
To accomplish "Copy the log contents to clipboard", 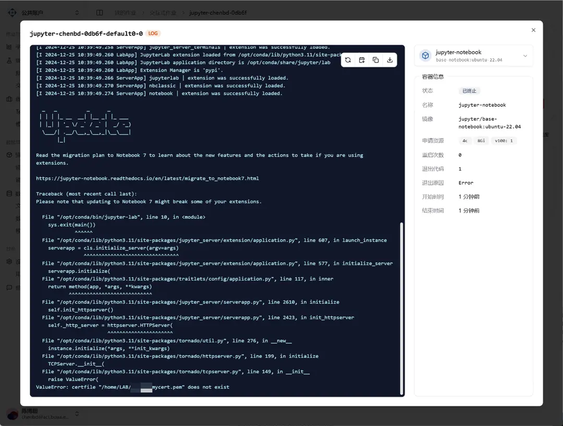I will point(375,60).
